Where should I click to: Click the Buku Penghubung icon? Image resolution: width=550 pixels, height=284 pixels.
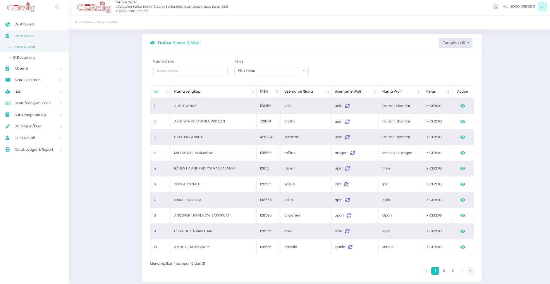(8, 115)
